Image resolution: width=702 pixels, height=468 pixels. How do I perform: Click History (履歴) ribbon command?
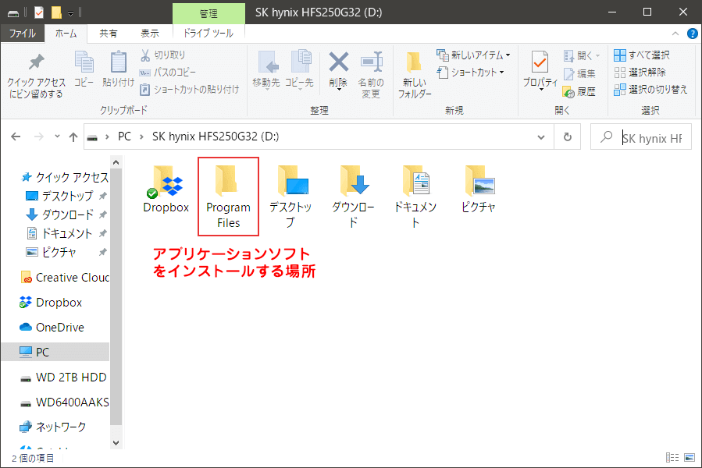(579, 92)
